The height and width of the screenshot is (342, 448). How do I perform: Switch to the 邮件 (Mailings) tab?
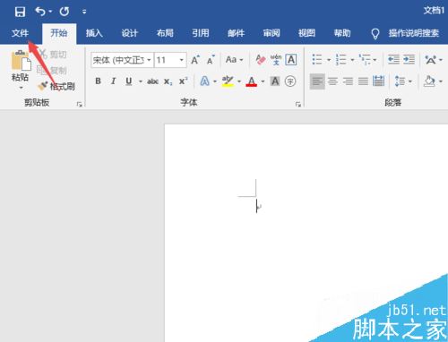[236, 33]
